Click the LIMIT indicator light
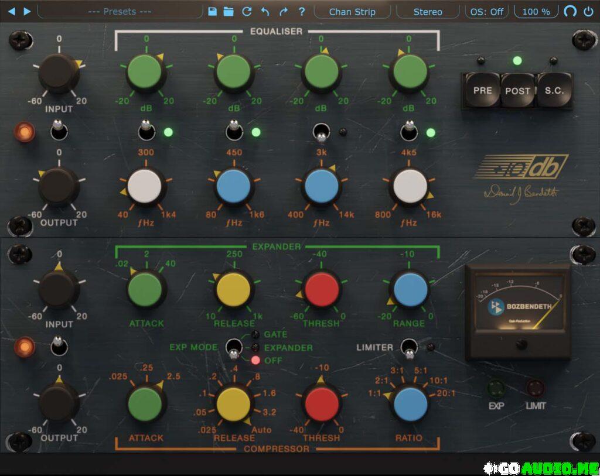The height and width of the screenshot is (476, 600). click(x=536, y=388)
